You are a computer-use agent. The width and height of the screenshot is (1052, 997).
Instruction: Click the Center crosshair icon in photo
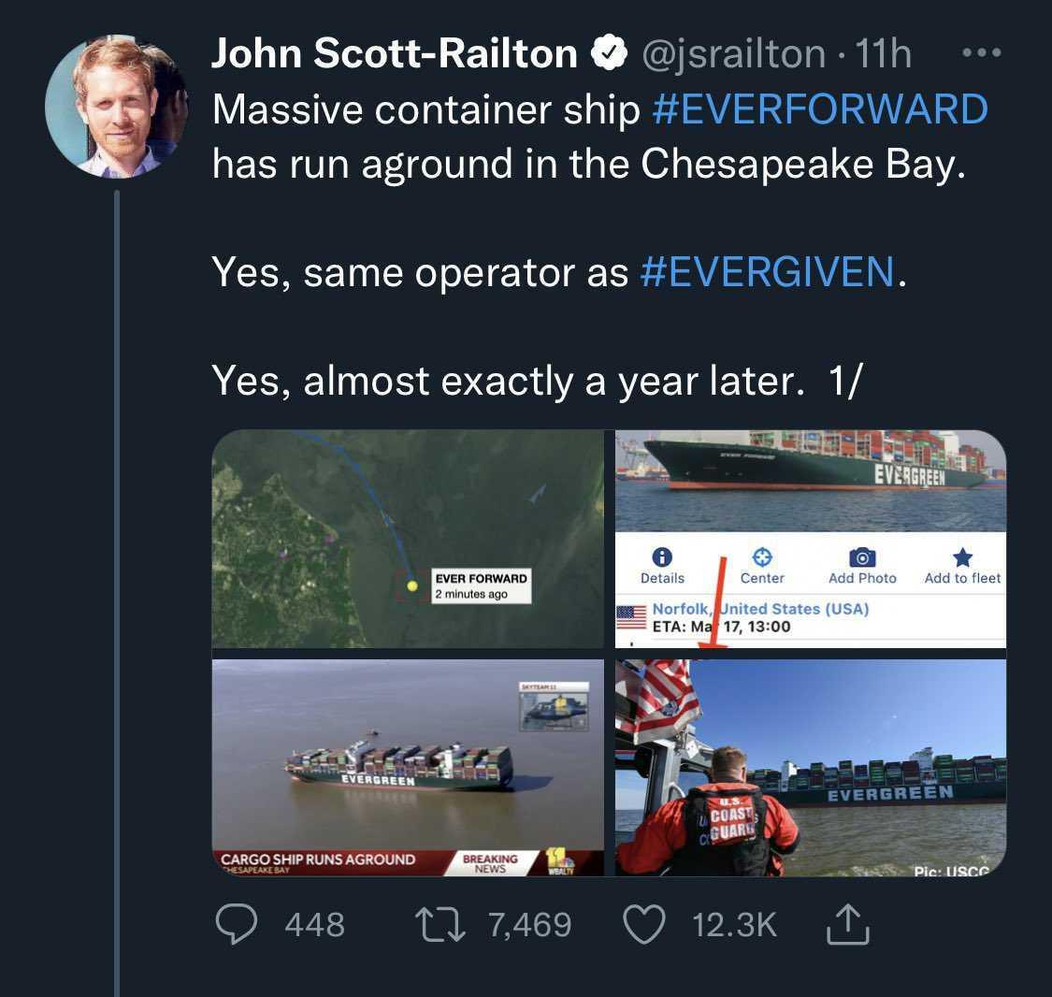[x=762, y=557]
